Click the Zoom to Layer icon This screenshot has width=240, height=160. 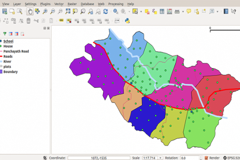83,11
